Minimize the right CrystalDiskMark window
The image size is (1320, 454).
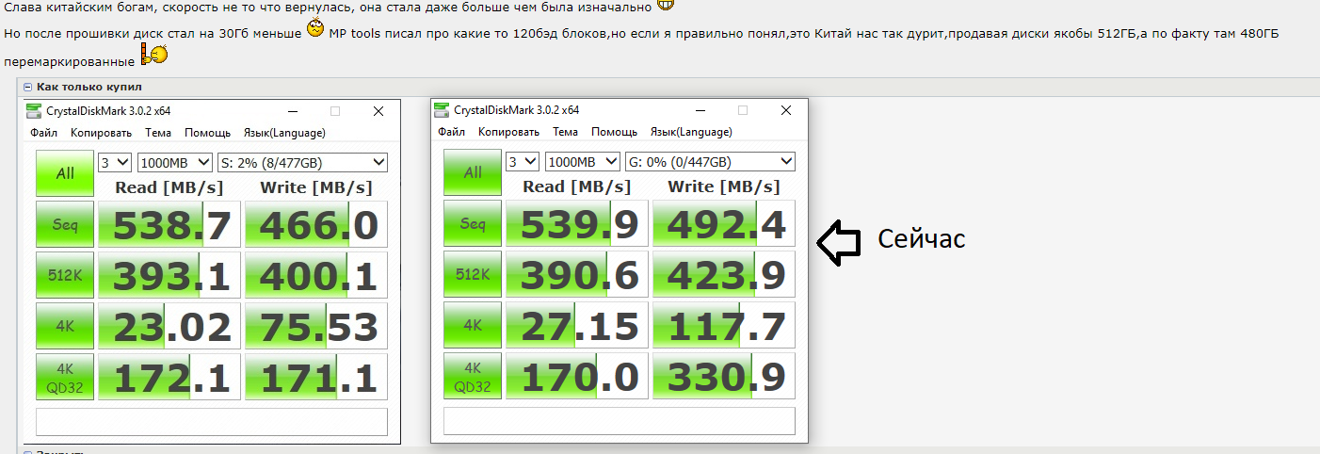pyautogui.click(x=699, y=110)
